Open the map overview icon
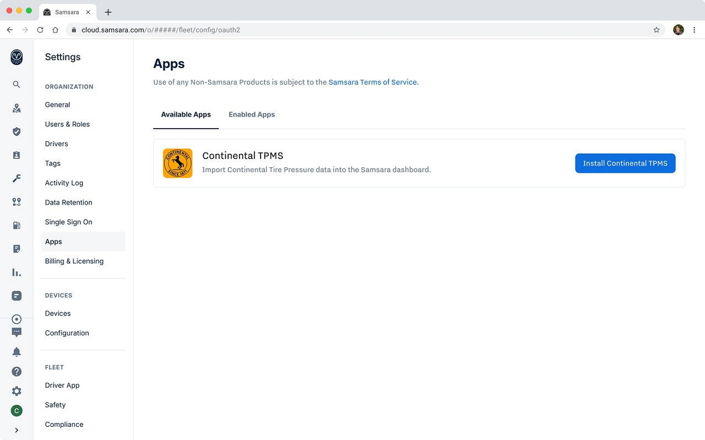The image size is (705, 440). pyautogui.click(x=17, y=108)
